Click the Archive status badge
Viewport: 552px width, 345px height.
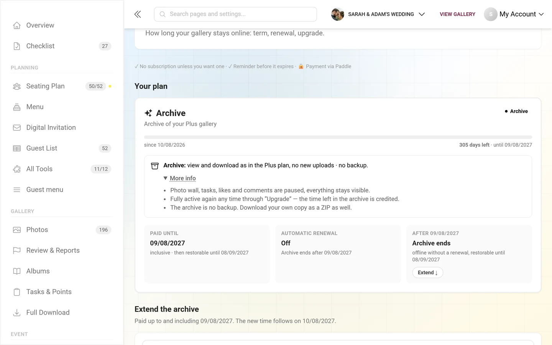click(516, 111)
